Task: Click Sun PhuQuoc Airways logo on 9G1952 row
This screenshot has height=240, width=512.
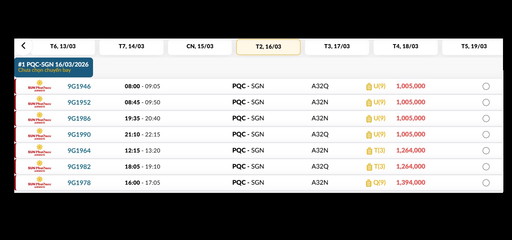Action: click(39, 102)
